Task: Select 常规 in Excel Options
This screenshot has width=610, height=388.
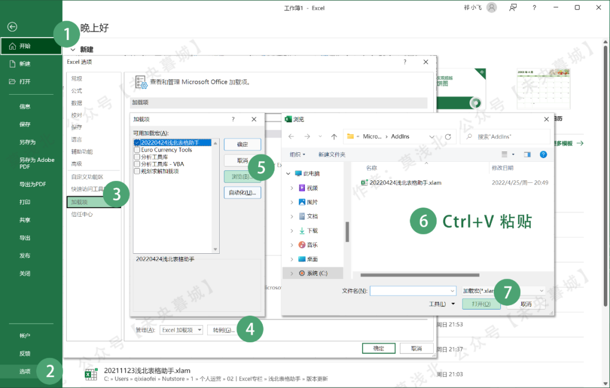Action: (x=77, y=78)
